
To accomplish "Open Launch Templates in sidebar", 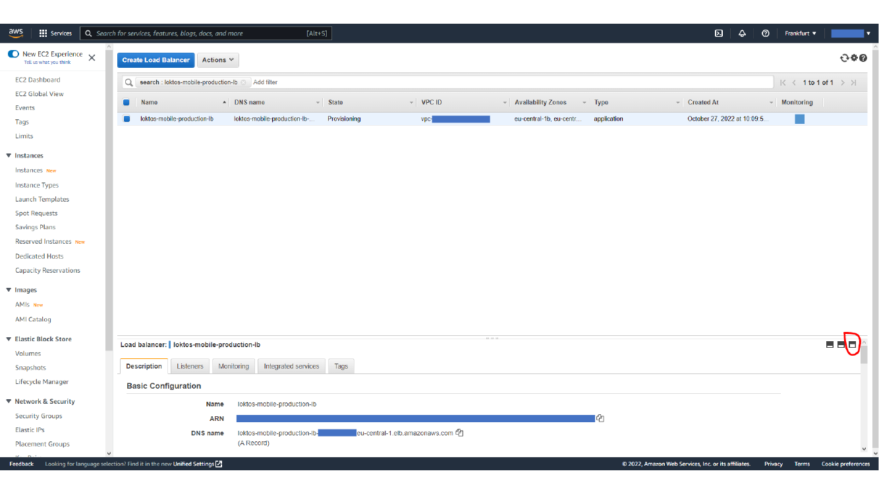I will click(42, 199).
